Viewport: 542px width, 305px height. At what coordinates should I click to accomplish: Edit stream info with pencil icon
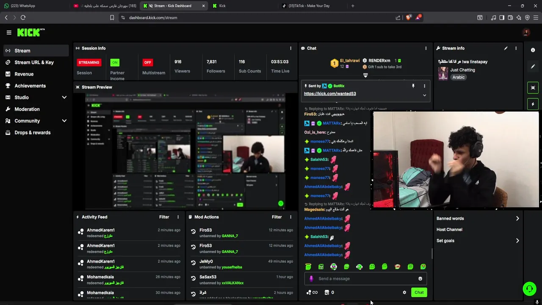506,48
